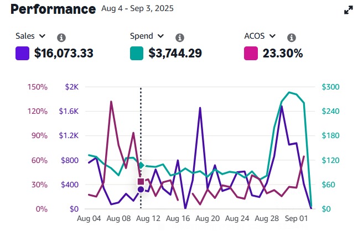
Task: Click the Aug 20 label on the x-axis
Action: point(208,218)
